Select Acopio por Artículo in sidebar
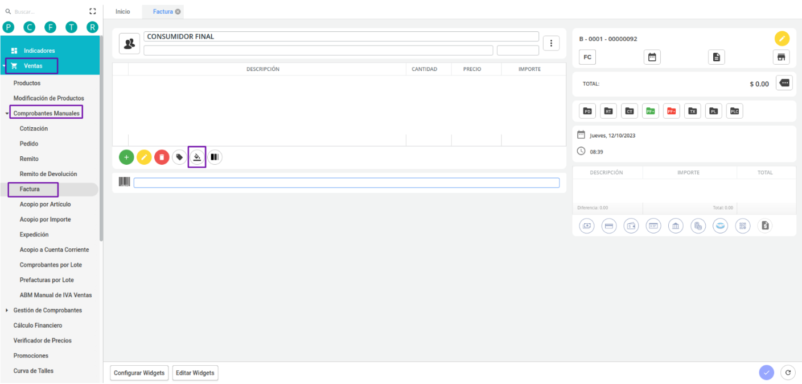The width and height of the screenshot is (802, 384). point(46,204)
